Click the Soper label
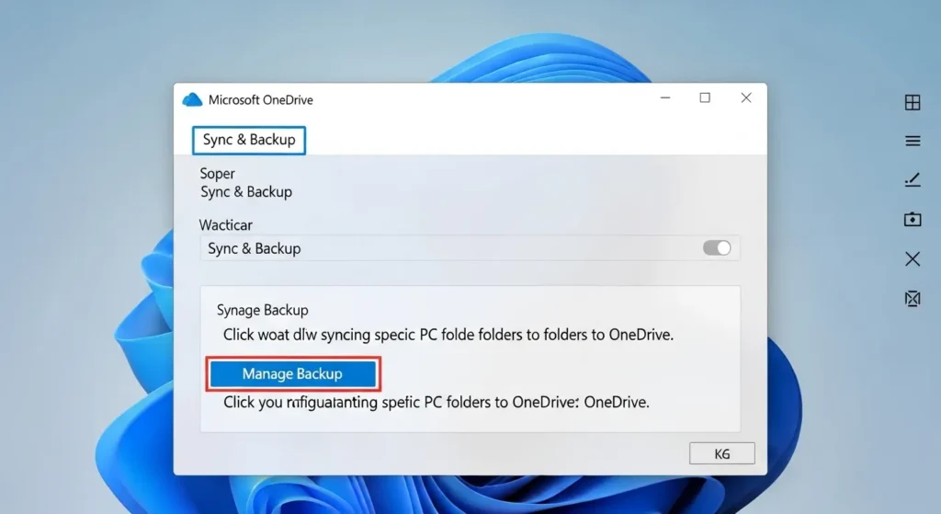941x514 pixels. 217,174
